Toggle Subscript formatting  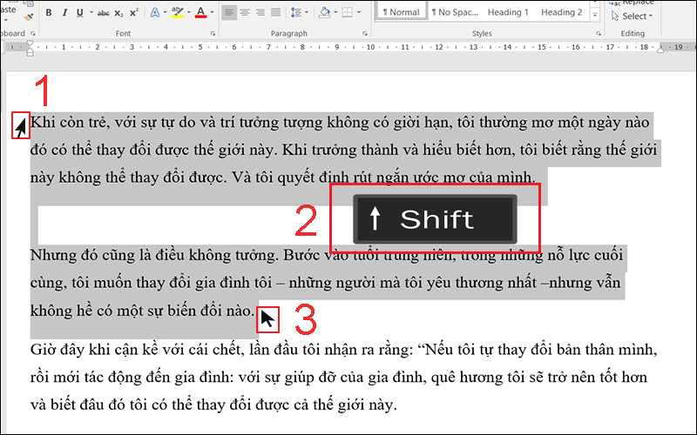pyautogui.click(x=118, y=13)
